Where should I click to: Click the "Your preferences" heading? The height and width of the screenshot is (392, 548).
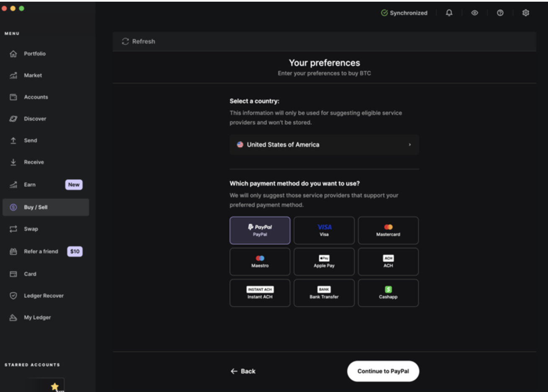324,63
